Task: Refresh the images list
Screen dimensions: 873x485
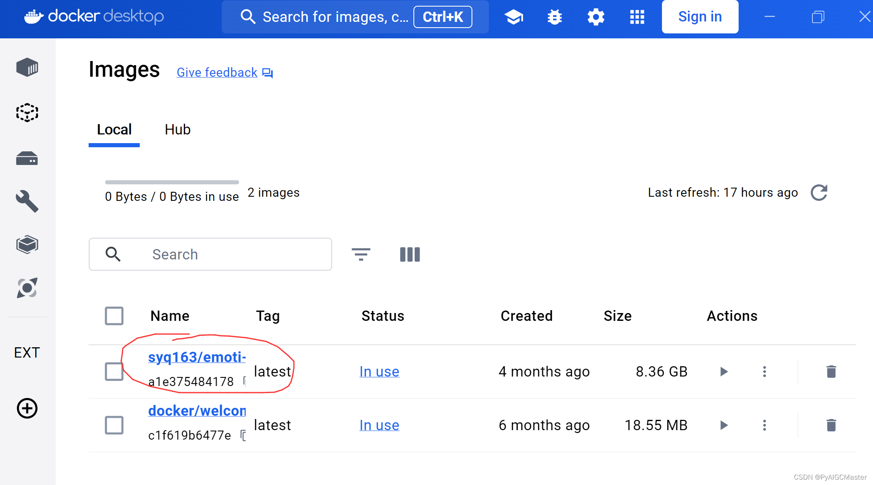Action: pyautogui.click(x=819, y=193)
